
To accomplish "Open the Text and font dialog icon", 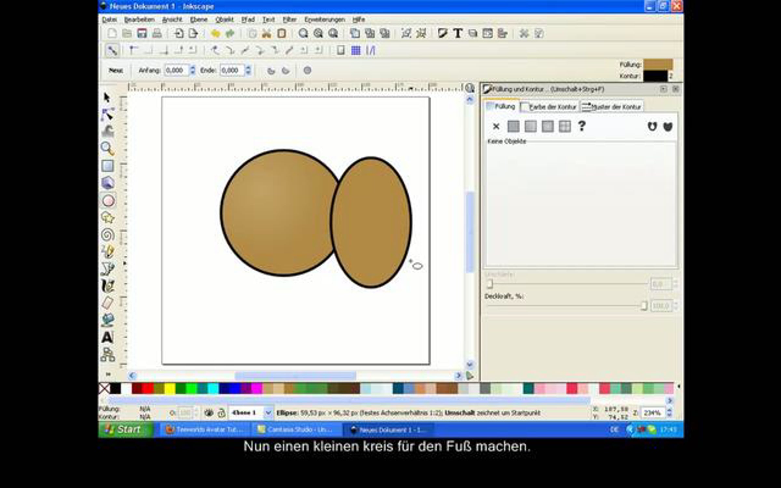I will pos(458,33).
